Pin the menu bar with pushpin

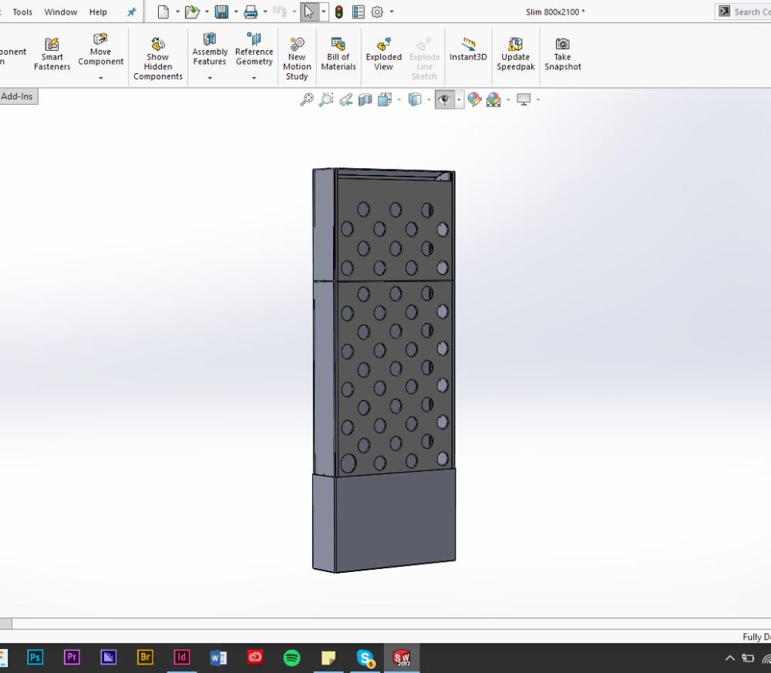(131, 12)
